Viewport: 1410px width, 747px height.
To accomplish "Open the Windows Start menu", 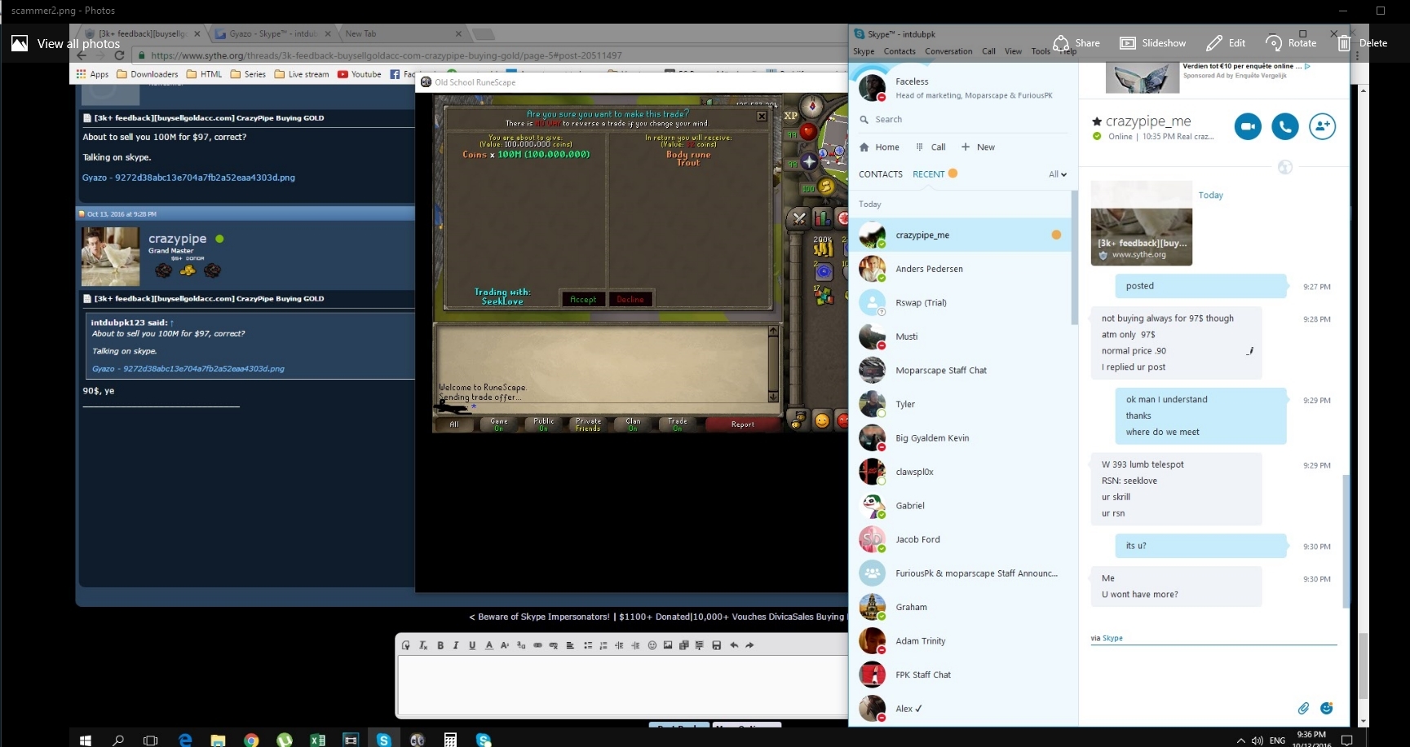I will pos(85,740).
